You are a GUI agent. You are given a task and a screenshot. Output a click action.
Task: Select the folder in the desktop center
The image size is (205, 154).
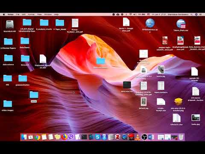101,61
